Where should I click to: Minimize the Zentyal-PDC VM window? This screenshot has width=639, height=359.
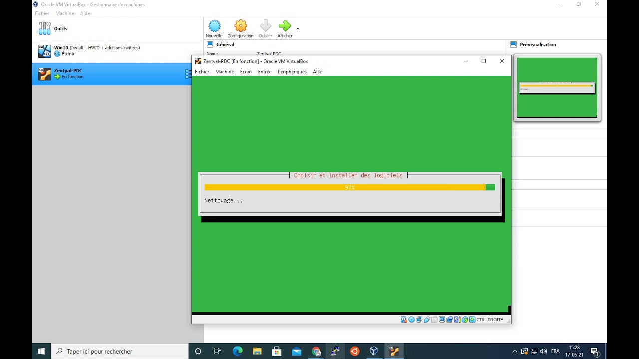(465, 61)
